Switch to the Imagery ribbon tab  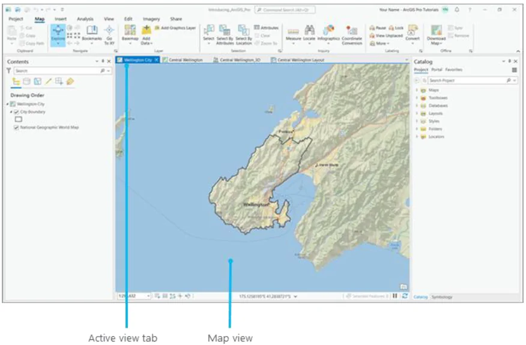point(151,19)
